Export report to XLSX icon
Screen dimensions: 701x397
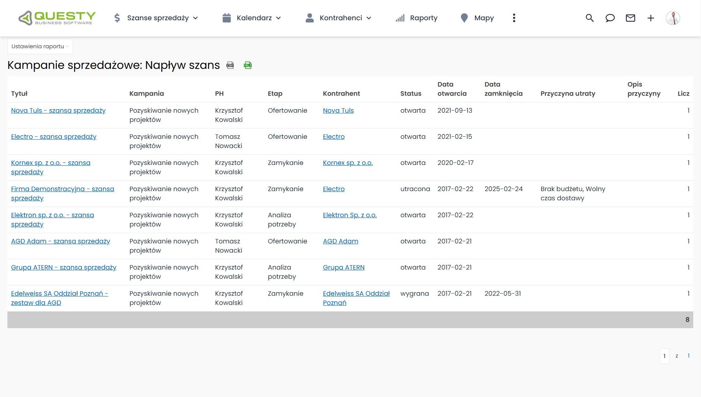(248, 66)
